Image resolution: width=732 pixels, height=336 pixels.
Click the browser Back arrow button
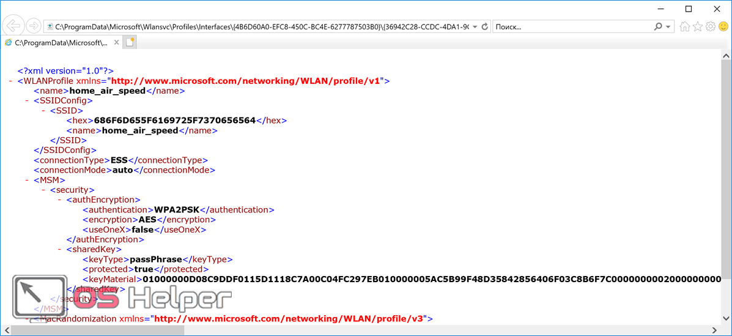pos(13,26)
